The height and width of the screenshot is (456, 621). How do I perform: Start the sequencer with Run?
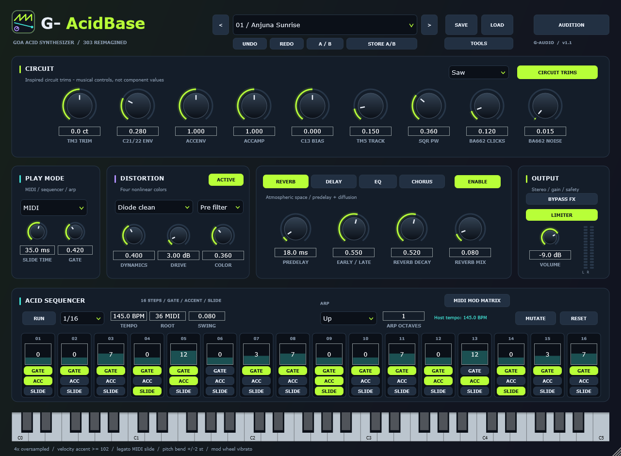point(39,318)
